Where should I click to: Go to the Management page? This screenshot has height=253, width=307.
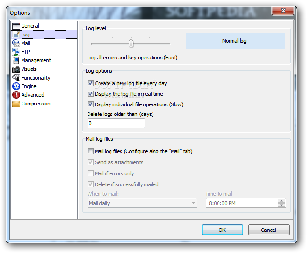click(x=36, y=60)
